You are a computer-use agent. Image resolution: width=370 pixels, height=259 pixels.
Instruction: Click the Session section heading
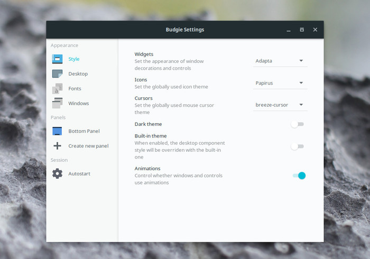[x=59, y=160]
